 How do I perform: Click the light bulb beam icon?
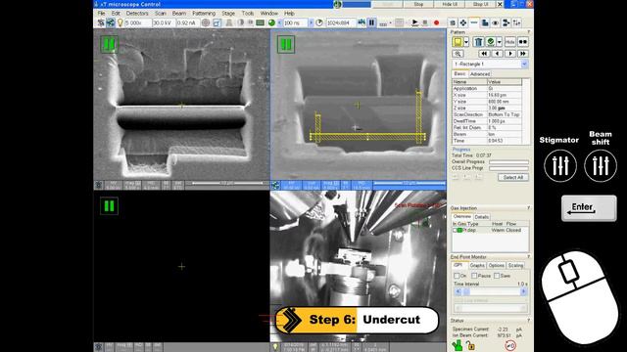pos(120,22)
